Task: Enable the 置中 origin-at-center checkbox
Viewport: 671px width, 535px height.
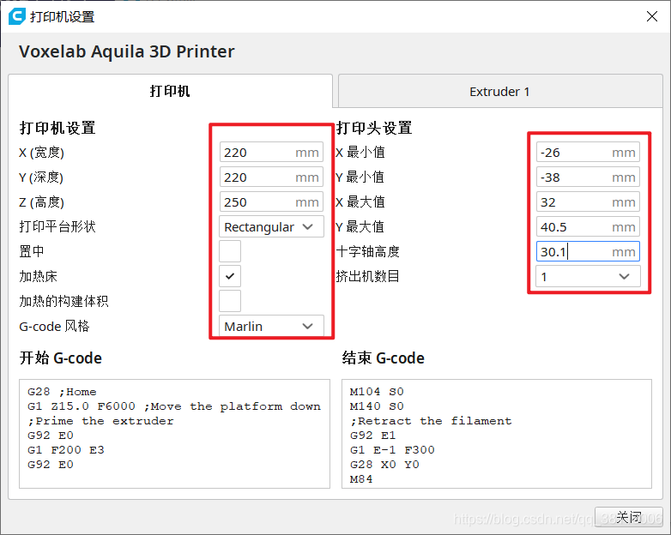Action: coord(230,251)
